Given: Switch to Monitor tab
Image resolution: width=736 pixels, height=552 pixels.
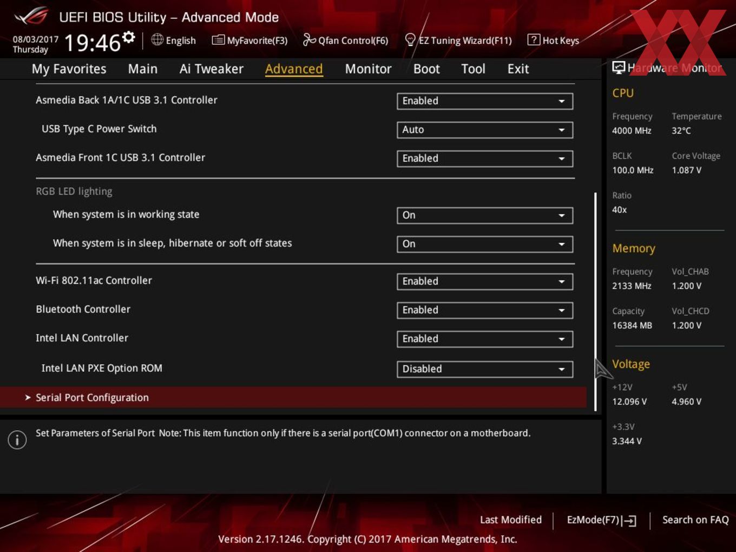Looking at the screenshot, I should (x=368, y=69).
